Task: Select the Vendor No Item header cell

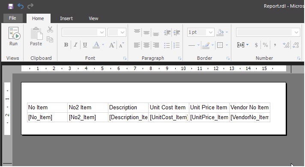Action: pos(250,108)
